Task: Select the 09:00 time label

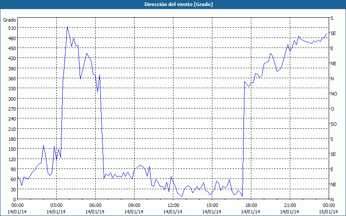Action: [x=134, y=206]
